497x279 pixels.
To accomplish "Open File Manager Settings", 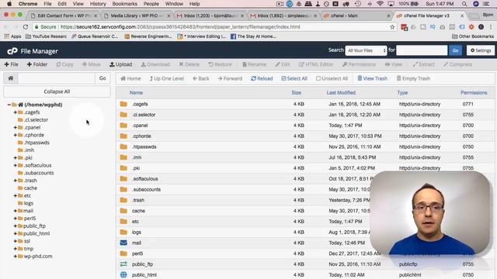I will 481,50.
